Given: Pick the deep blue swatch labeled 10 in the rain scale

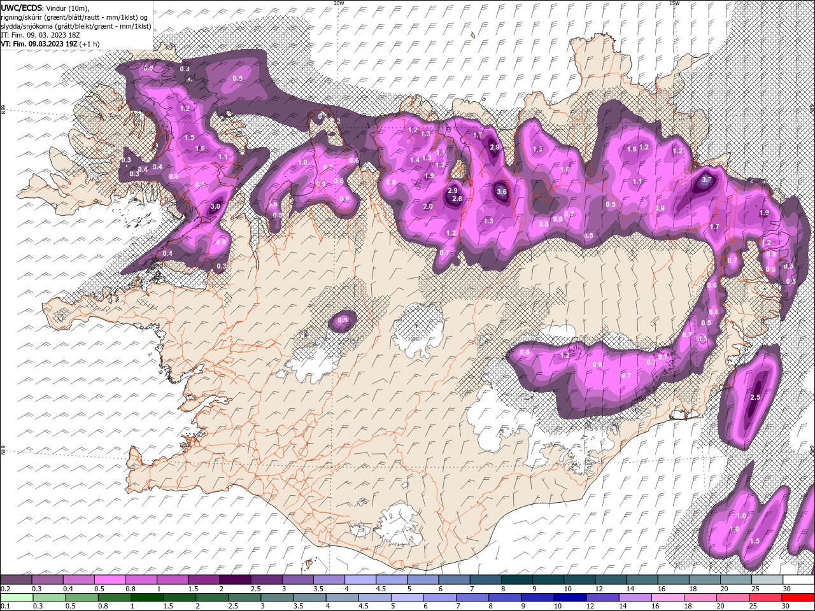Looking at the screenshot, I should 569,598.
